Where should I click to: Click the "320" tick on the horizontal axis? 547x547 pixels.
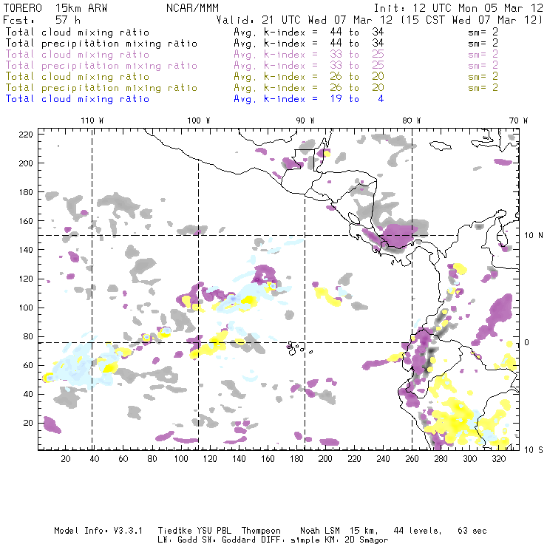[x=498, y=459]
